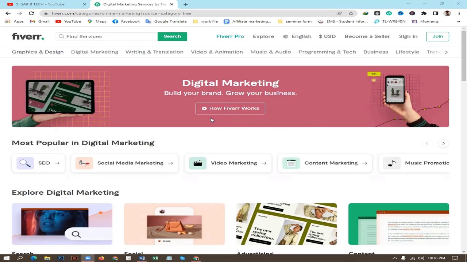Show more bookmarks with the double chevron
Viewport: 467px width, 262px height.
pos(458,21)
